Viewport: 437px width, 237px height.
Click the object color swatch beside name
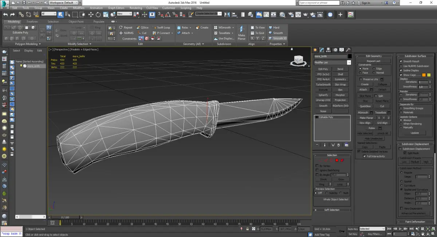(350, 57)
